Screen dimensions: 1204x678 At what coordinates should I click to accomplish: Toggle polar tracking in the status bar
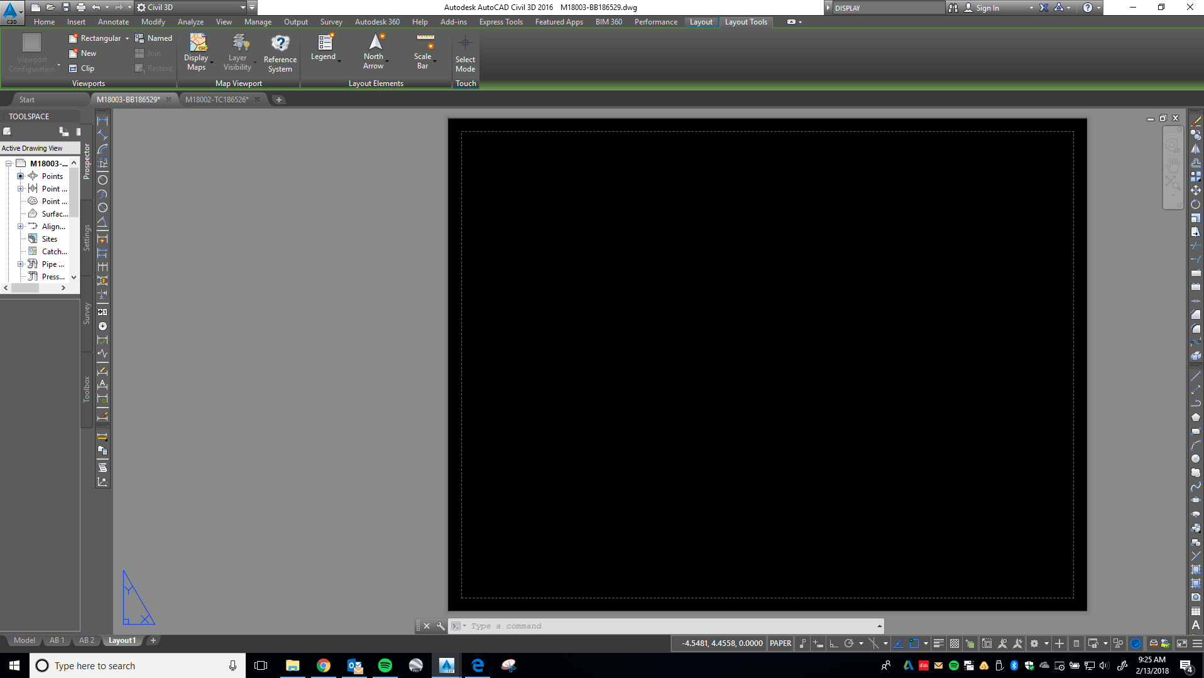(x=849, y=643)
